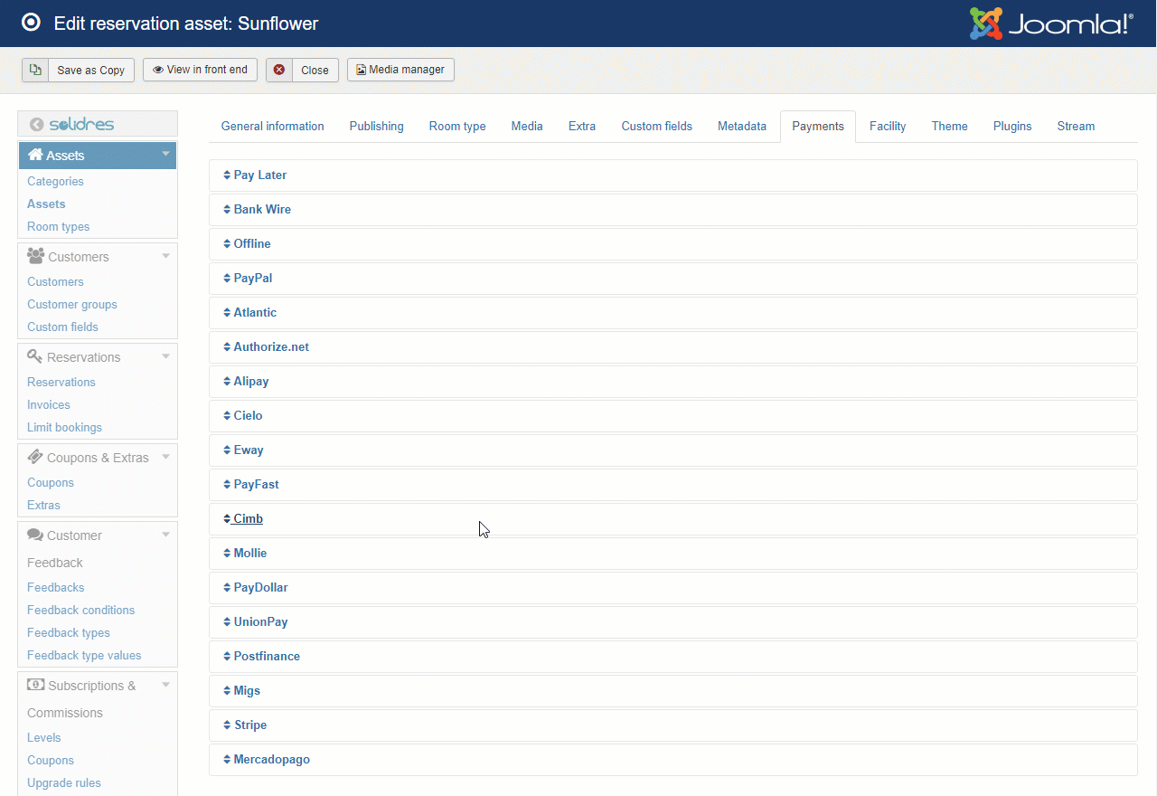Click the key icon beside Reservations
The width and height of the screenshot is (1157, 796).
pos(34,356)
